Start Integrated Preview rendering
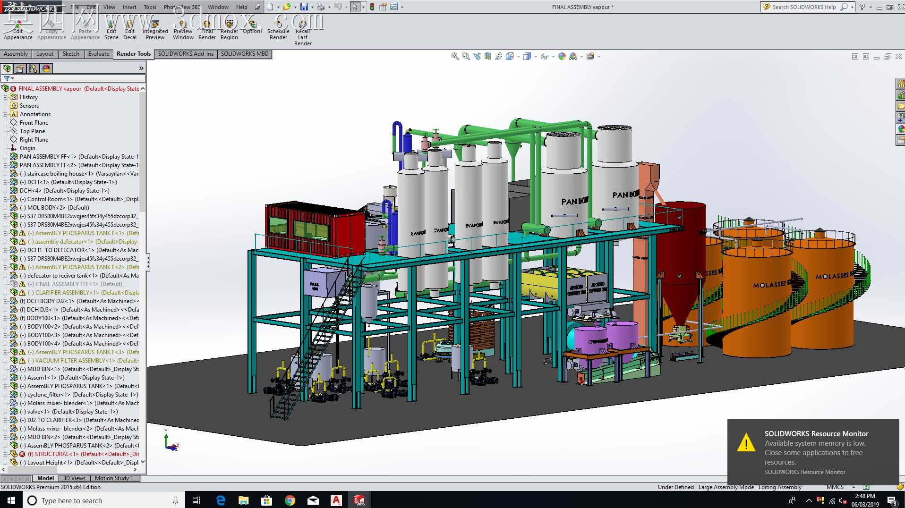The image size is (905, 508). (x=155, y=29)
